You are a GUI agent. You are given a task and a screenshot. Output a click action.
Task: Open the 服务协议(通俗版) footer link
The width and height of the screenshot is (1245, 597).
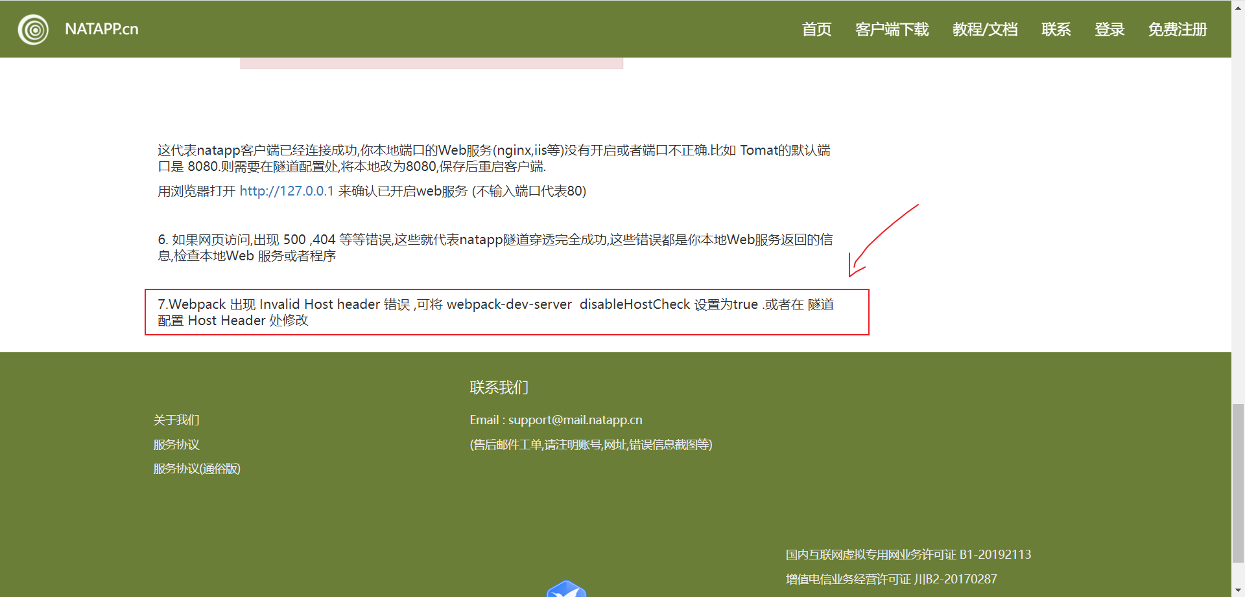[x=196, y=469]
